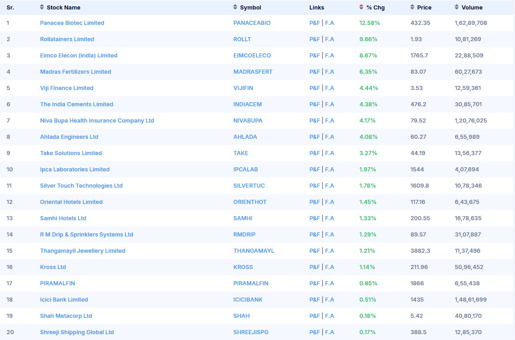
Task: Open F.A link for Samhi Hotels row
Action: coord(330,218)
